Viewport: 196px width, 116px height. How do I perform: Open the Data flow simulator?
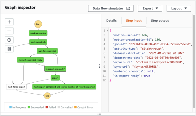[x=111, y=8]
